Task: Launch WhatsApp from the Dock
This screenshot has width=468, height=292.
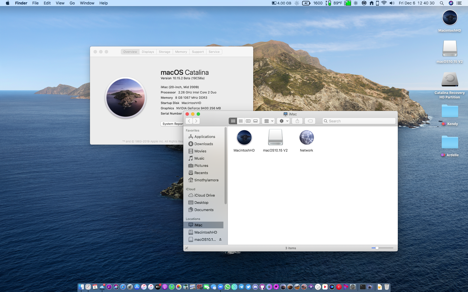Action: [x=227, y=287]
